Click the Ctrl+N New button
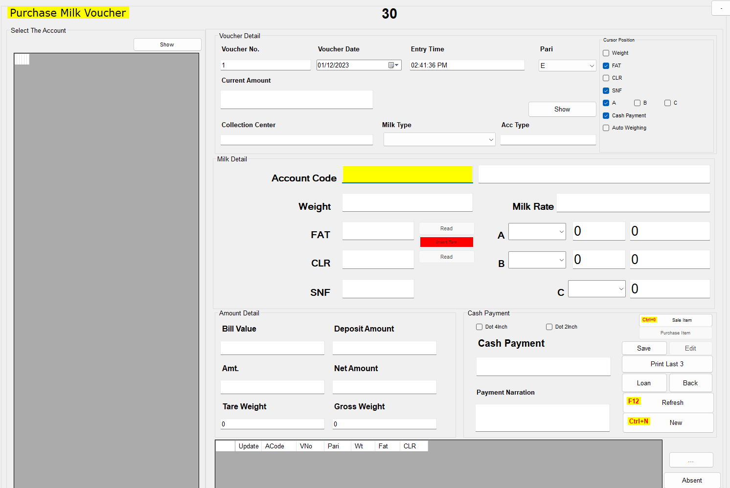 (668, 422)
